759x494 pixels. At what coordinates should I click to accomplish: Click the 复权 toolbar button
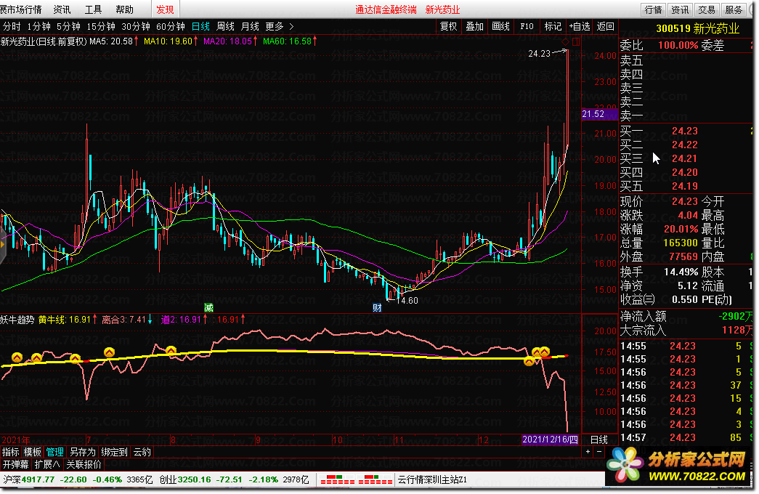tap(448, 26)
